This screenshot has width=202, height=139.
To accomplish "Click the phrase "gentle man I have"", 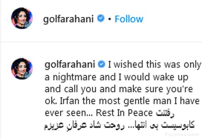I will pos(162,101).
